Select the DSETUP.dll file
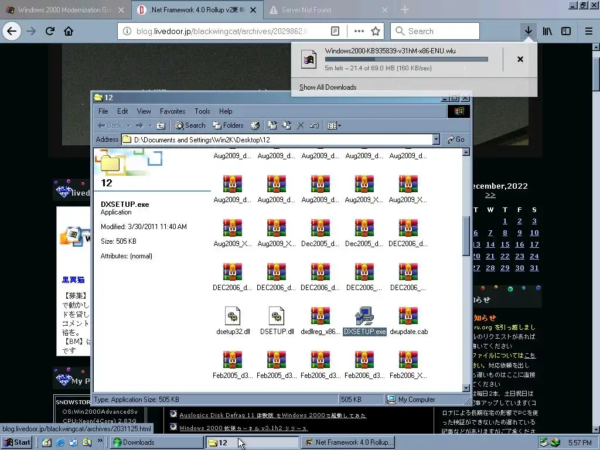Screen dimensions: 600x450 [277, 321]
